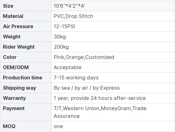Select the Acceptable value cell
Screen dimensions: 175x132
[113, 67]
